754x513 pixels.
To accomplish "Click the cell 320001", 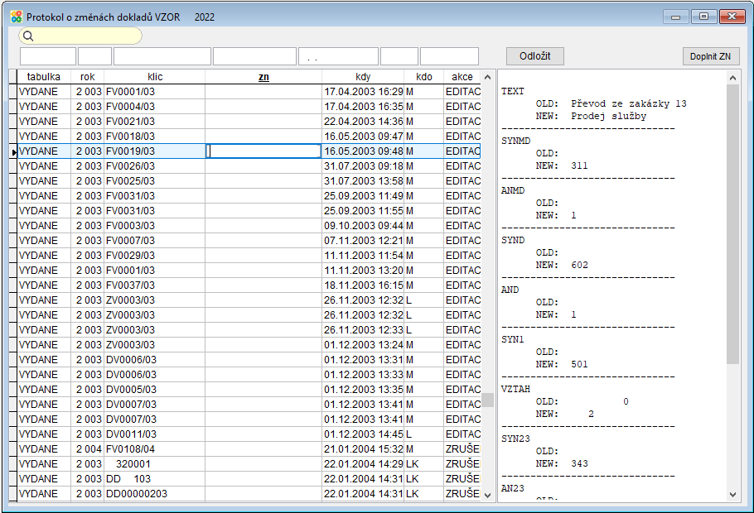I will pos(154,464).
